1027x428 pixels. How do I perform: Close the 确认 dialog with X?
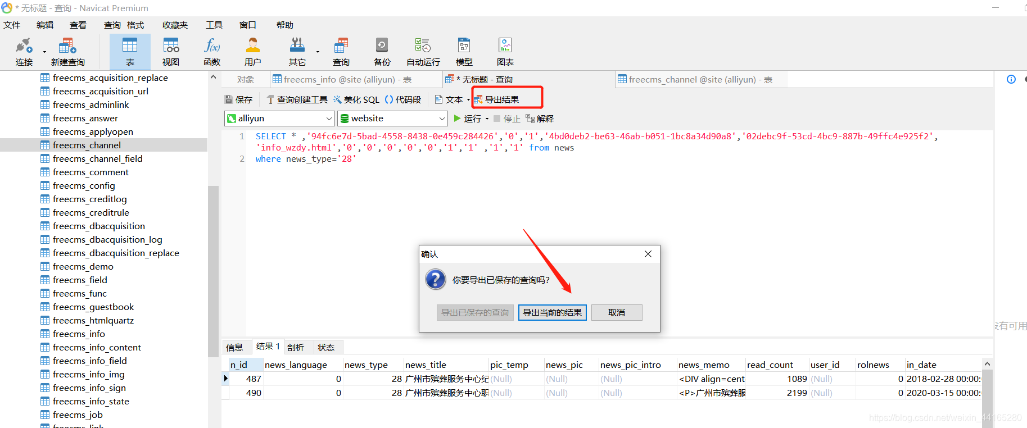click(x=648, y=254)
